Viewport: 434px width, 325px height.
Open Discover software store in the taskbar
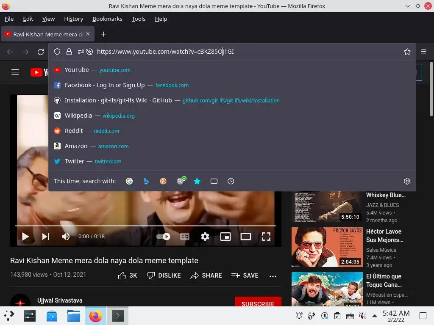(x=51, y=316)
